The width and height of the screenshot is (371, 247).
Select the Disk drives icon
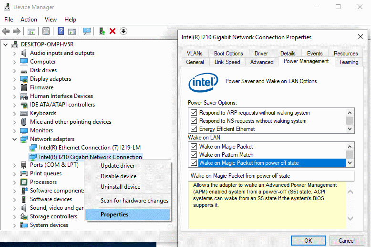24,71
